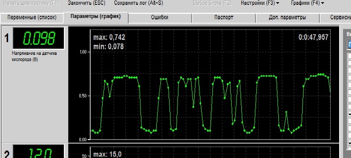Click the green 0.098 digital readout
This screenshot has width=351, height=158.
(x=38, y=38)
